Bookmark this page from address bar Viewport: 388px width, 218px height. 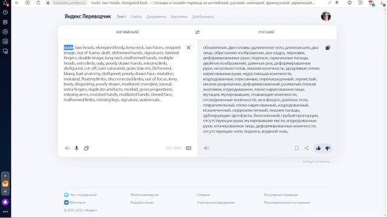click(x=337, y=2)
